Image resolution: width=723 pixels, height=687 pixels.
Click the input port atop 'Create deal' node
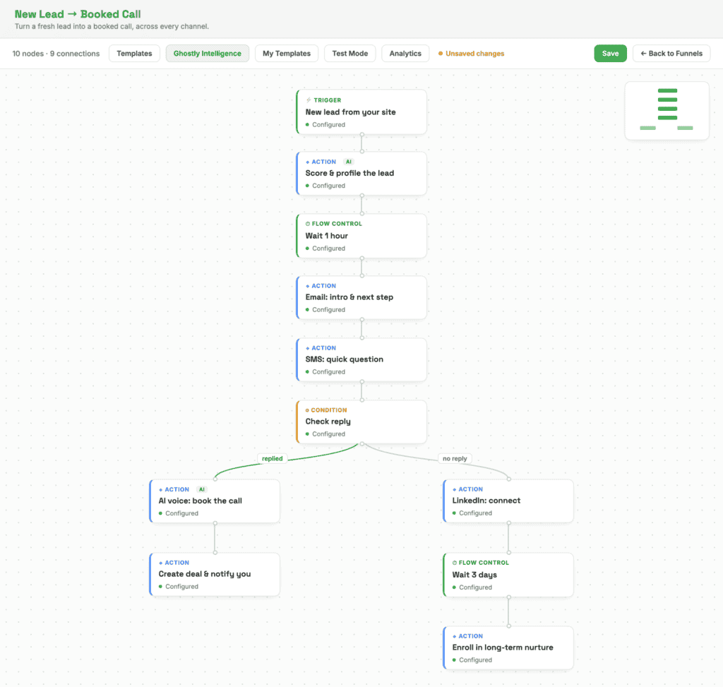[215, 552]
